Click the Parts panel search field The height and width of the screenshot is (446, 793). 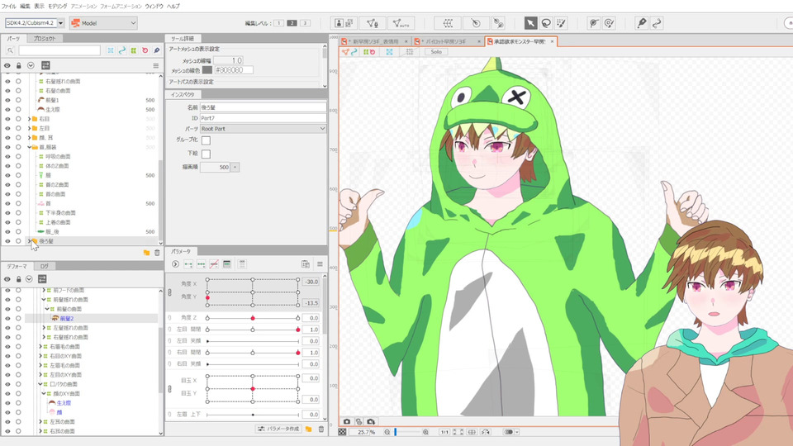click(x=59, y=50)
